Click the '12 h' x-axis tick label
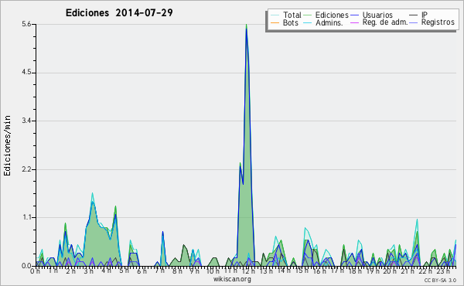The height and width of the screenshot is (286, 464). coord(248,271)
